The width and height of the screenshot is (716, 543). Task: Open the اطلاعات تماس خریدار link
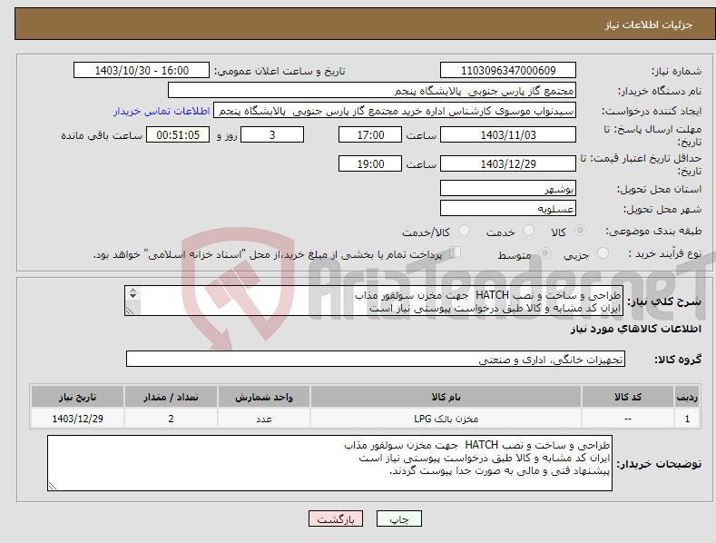pyautogui.click(x=162, y=111)
